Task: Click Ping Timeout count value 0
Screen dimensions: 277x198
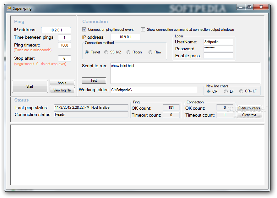Action: (171, 115)
